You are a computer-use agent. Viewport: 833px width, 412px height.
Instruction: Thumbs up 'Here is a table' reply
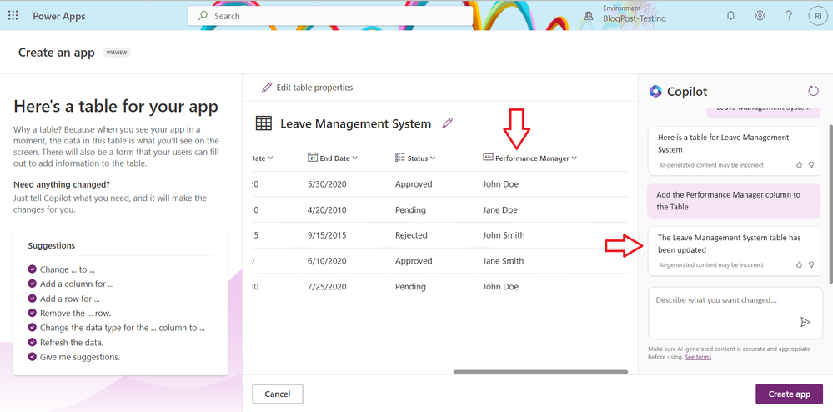pos(799,165)
